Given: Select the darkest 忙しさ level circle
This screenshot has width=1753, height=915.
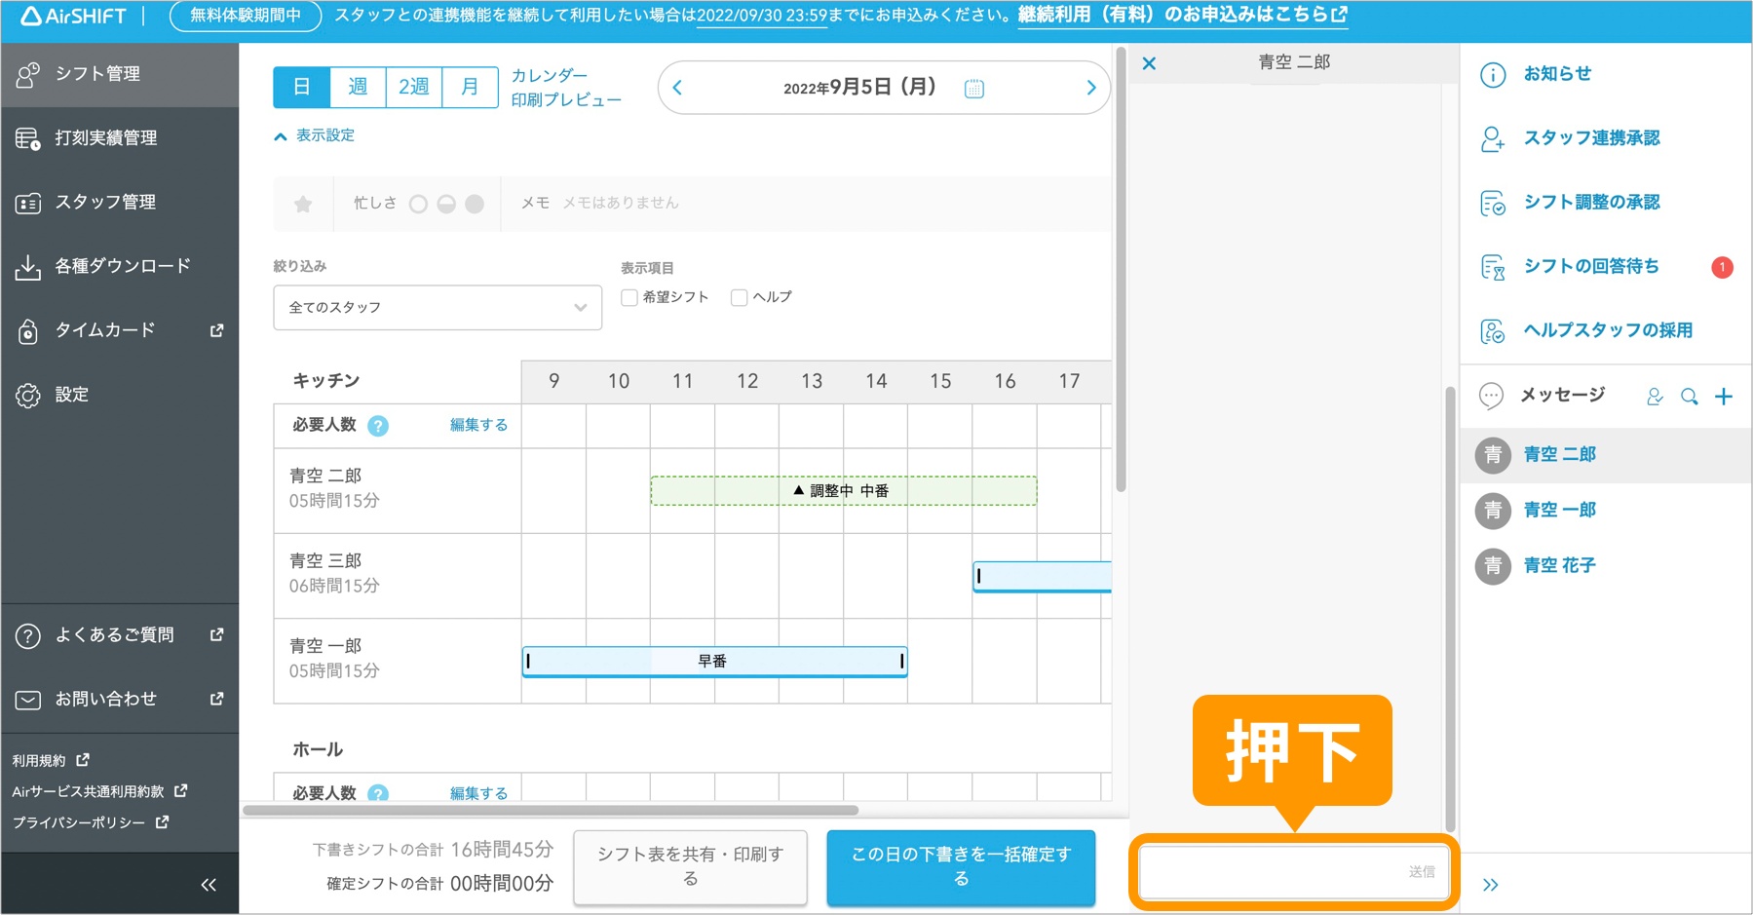Looking at the screenshot, I should pyautogui.click(x=475, y=204).
